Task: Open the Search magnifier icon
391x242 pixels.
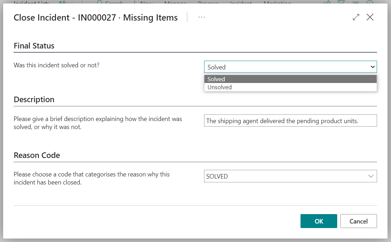Action: 100,3
